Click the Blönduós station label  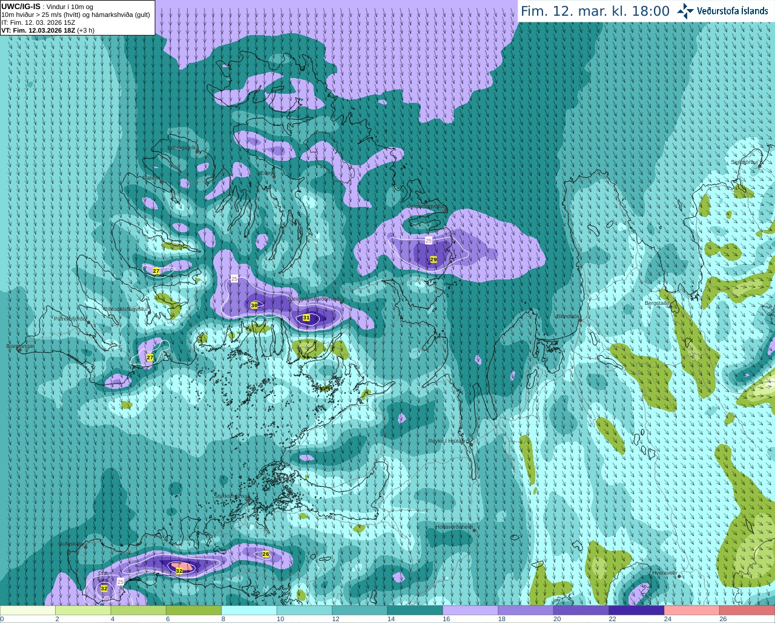(568, 316)
